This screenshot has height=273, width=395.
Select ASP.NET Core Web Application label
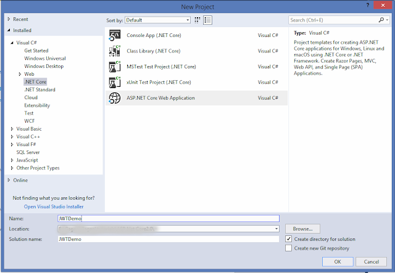pos(160,98)
